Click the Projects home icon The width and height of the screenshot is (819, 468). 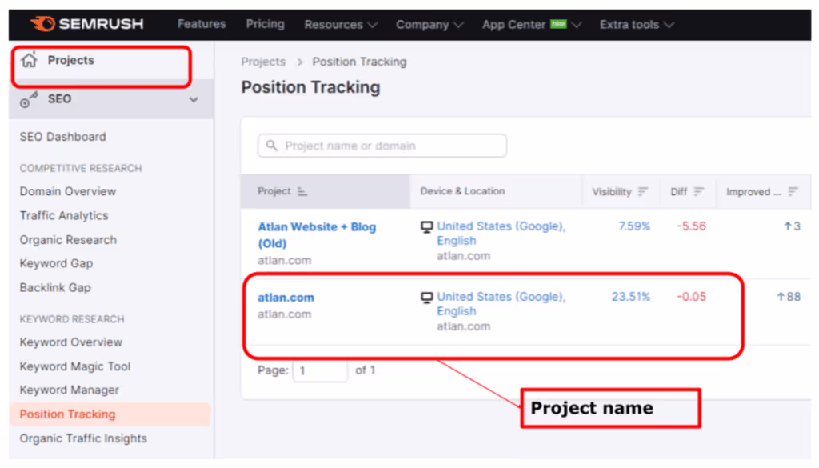(x=30, y=60)
